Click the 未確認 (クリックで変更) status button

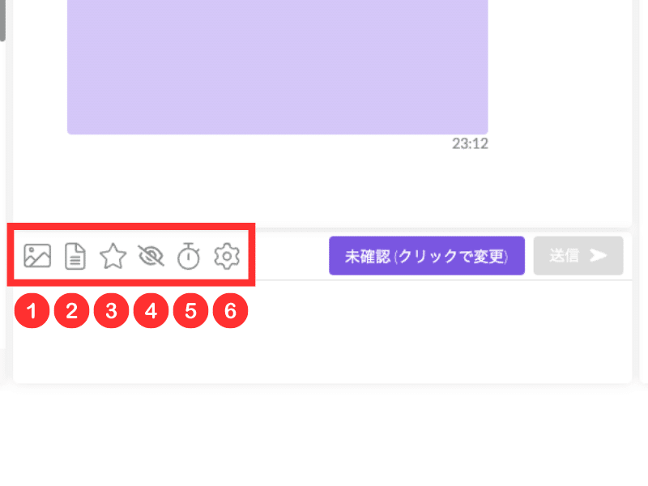[427, 256]
